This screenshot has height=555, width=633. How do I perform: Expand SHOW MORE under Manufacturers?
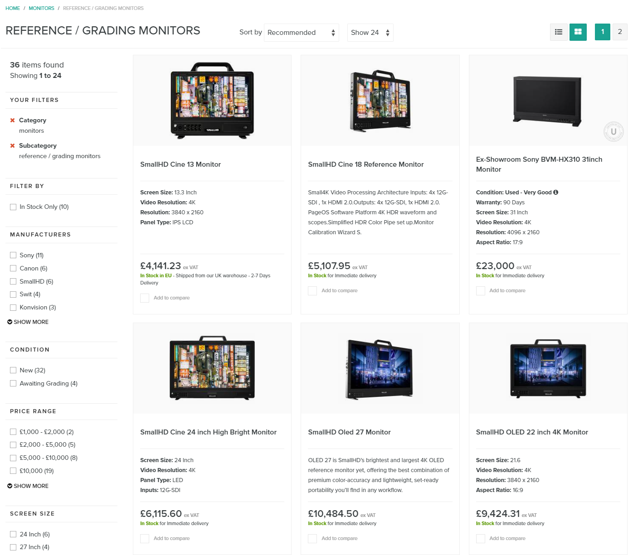(28, 322)
